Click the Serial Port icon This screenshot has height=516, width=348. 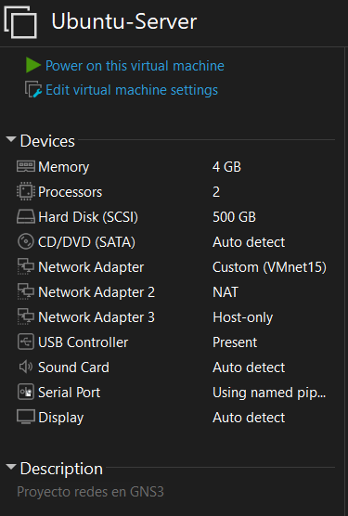click(26, 392)
